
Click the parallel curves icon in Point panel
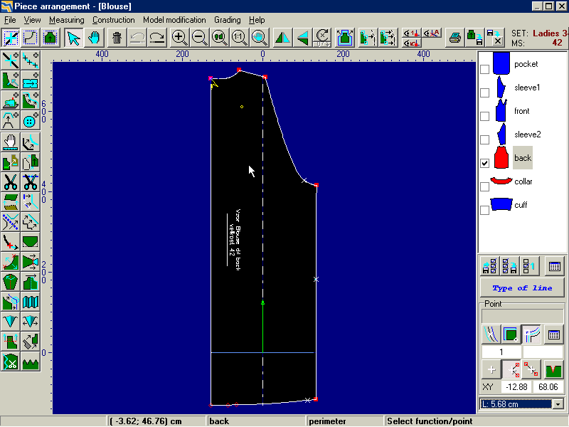pyautogui.click(x=491, y=334)
